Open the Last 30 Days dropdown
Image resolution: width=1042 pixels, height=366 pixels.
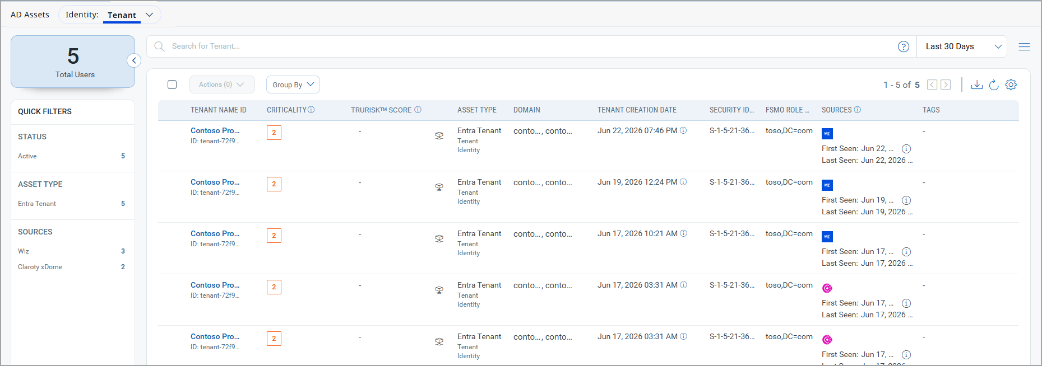pos(962,46)
